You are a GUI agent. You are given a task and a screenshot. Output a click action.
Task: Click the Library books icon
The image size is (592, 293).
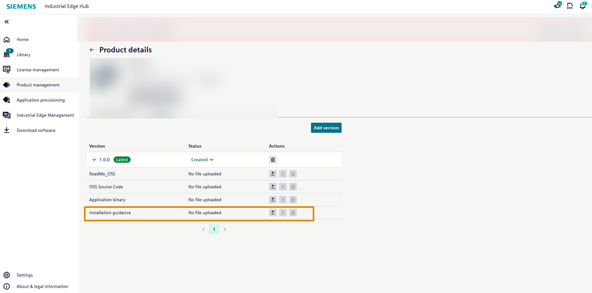click(6, 55)
